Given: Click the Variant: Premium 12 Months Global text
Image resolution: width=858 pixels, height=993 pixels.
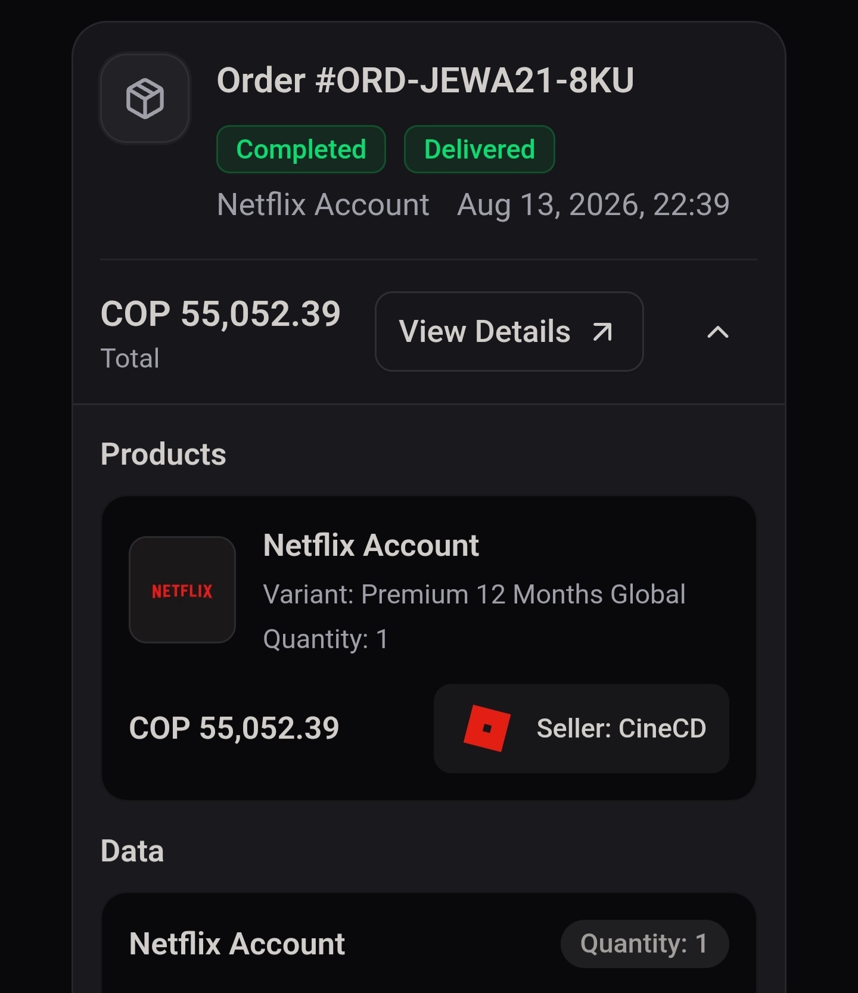Looking at the screenshot, I should tap(474, 594).
